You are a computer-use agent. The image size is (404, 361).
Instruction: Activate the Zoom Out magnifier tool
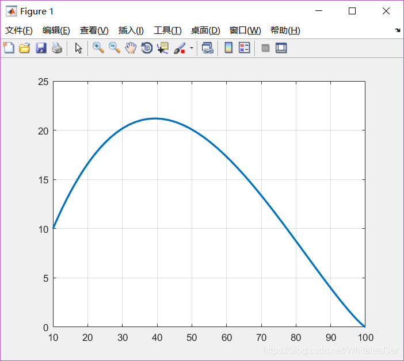115,48
